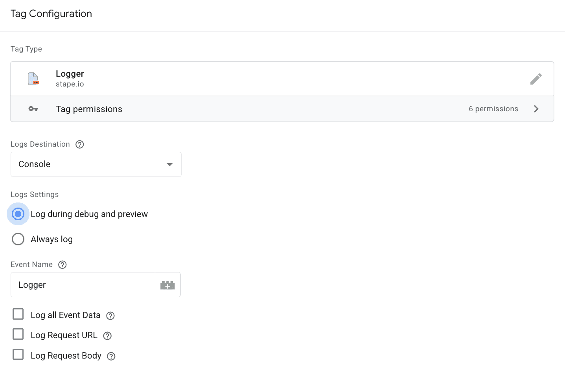Select the Always log radio button
Viewport: 565px width, 368px height.
[x=18, y=239]
